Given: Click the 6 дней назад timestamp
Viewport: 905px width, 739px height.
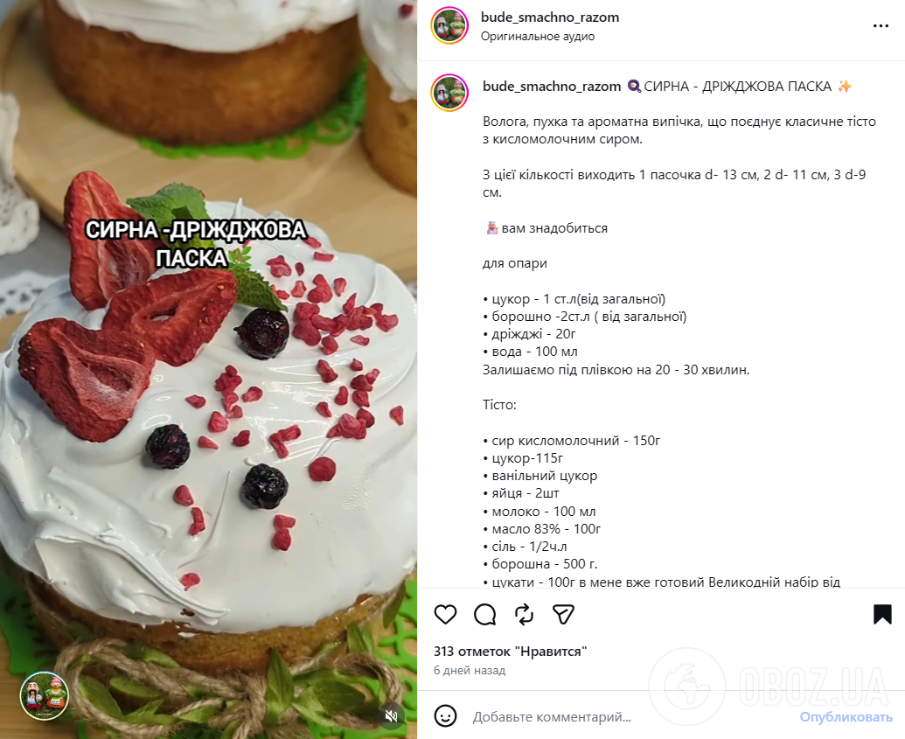Looking at the screenshot, I should click(x=470, y=670).
